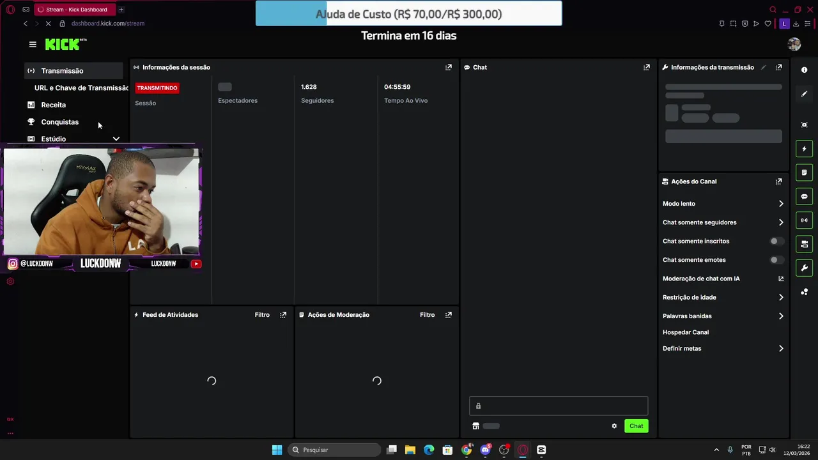818x460 pixels.
Task: Toggle the broadcast signal panel icon
Action: (804, 220)
